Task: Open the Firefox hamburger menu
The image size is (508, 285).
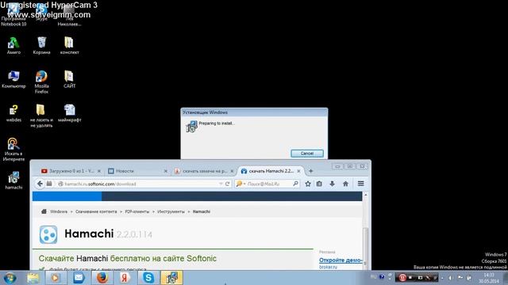Action: (360, 184)
